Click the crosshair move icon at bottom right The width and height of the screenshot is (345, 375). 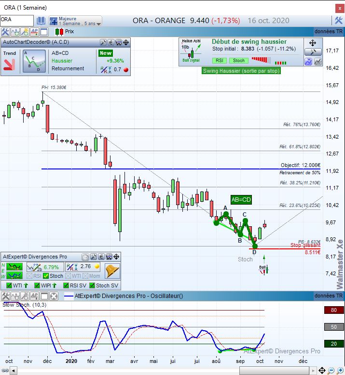[x=322, y=371]
